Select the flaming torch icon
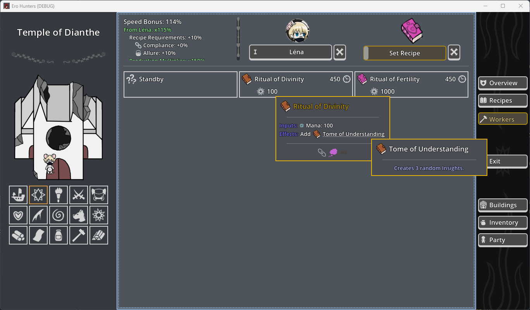530x310 pixels. (59, 195)
